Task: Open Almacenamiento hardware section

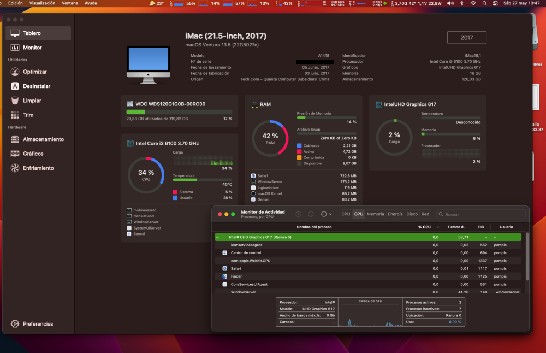Action: (43, 139)
